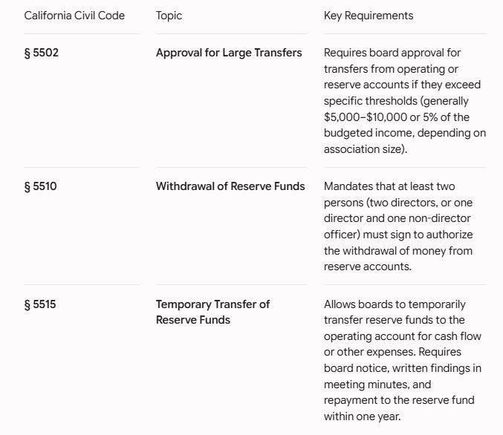Select the § 5515 code cell
Screen dimensions: 503x435
40,304
